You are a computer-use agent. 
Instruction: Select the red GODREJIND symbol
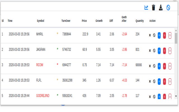[43, 96]
